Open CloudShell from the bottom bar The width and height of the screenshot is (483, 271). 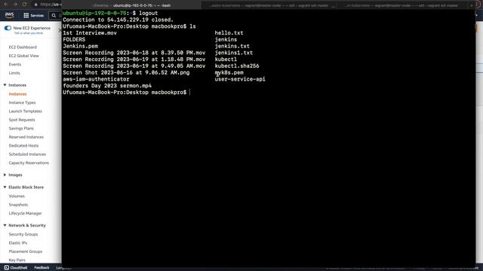click(x=15, y=268)
